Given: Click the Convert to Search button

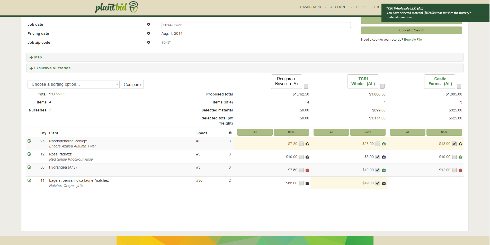Looking at the screenshot, I should [x=412, y=30].
